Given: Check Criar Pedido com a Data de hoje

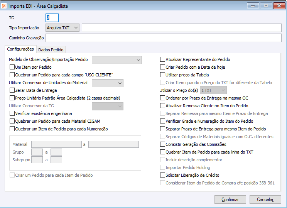Looking at the screenshot, I should 162,67.
